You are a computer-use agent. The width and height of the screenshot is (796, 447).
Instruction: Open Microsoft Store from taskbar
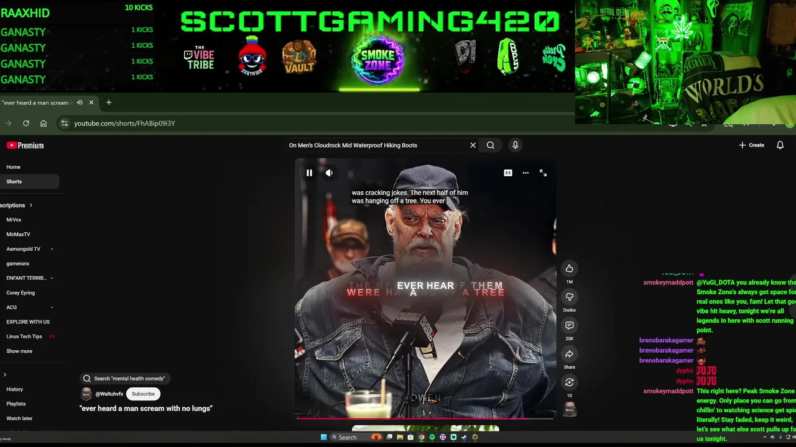pyautogui.click(x=410, y=437)
